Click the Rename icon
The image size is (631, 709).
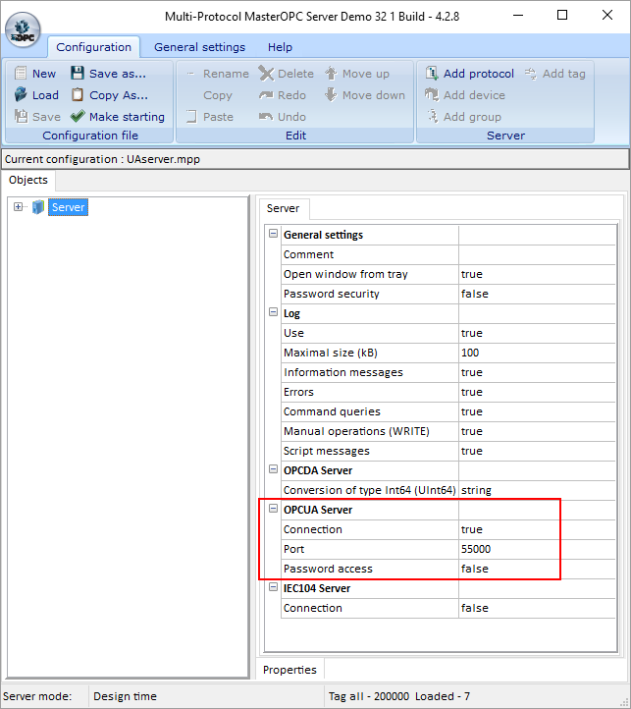point(190,74)
